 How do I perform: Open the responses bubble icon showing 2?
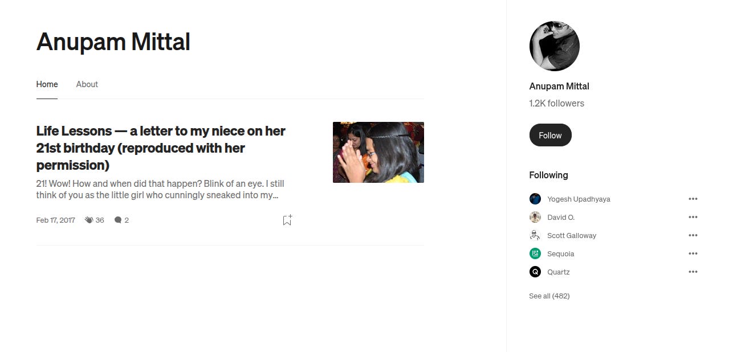click(x=118, y=220)
